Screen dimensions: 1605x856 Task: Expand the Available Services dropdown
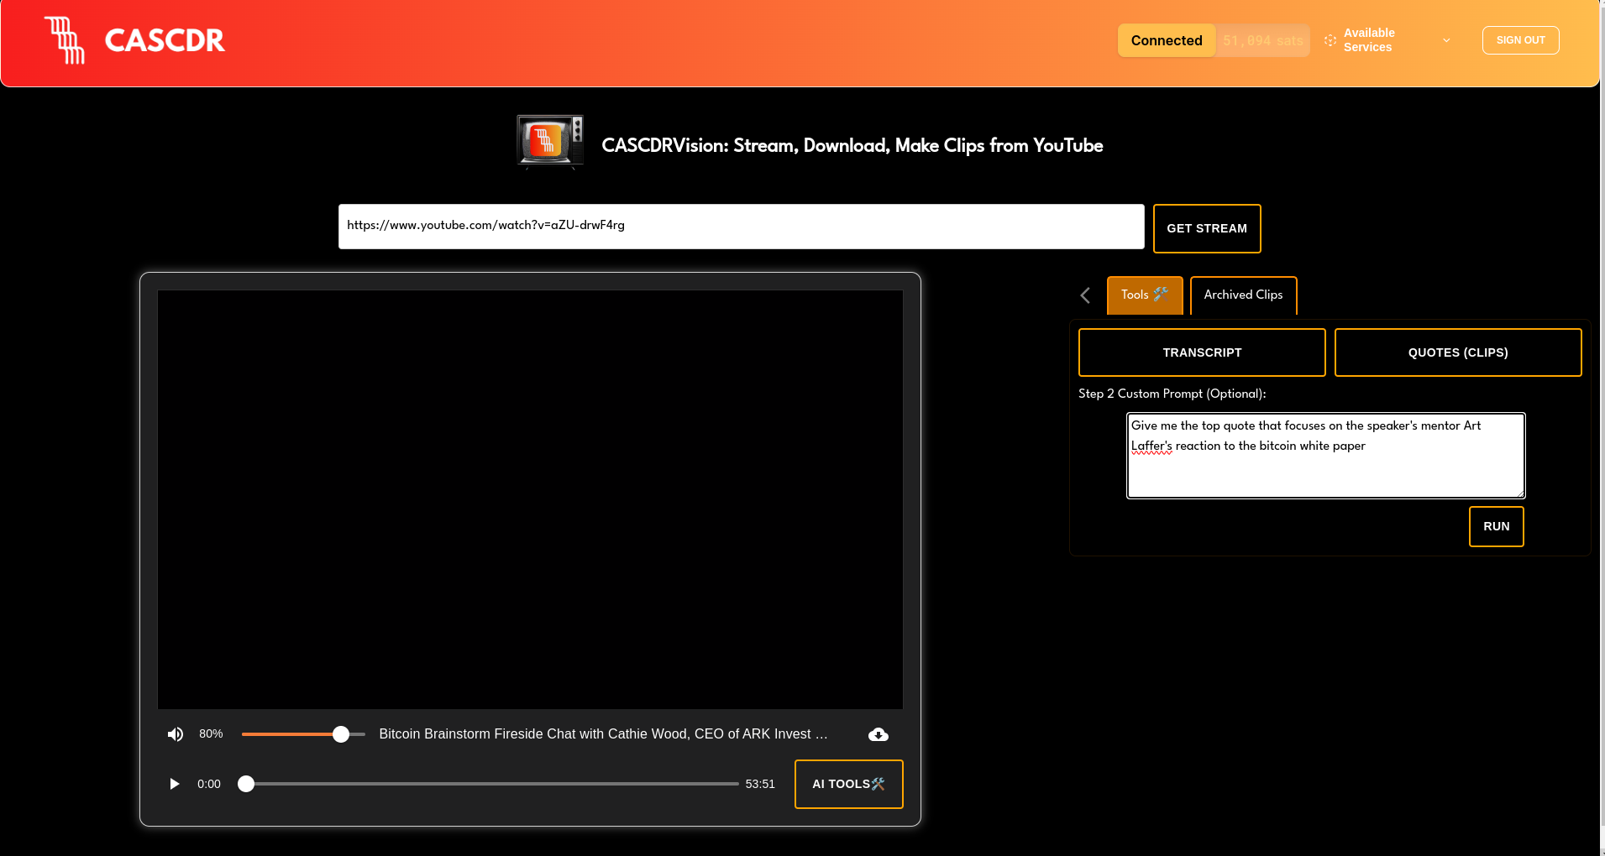tap(1445, 40)
